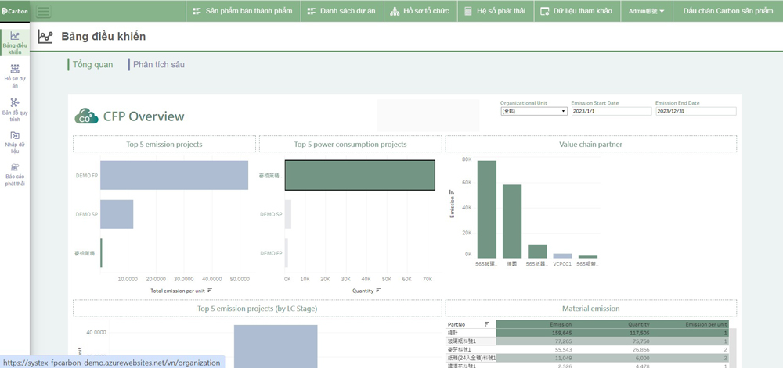Click the ECarbon logo
The height and width of the screenshot is (368, 783).
point(15,11)
